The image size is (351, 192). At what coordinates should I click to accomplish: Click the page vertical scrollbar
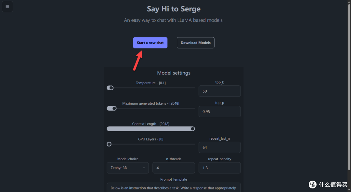pos(349,87)
